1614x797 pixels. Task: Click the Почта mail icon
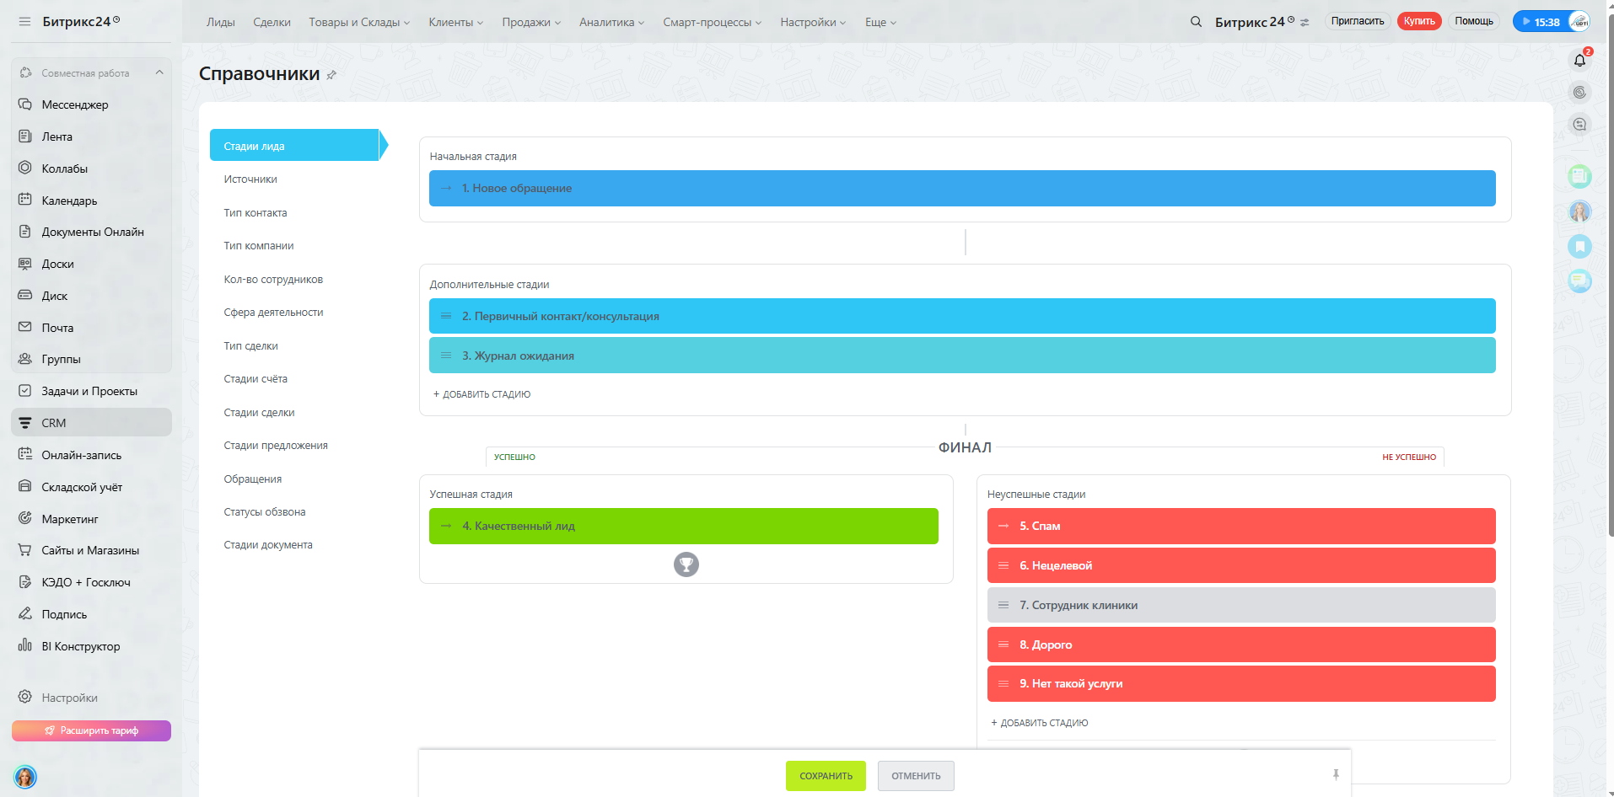click(25, 328)
